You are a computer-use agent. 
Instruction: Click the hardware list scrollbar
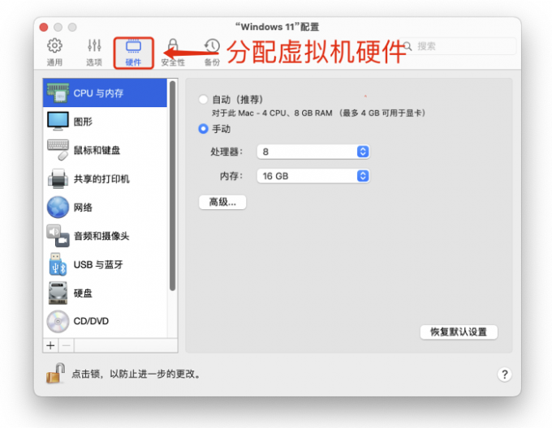coord(172,186)
